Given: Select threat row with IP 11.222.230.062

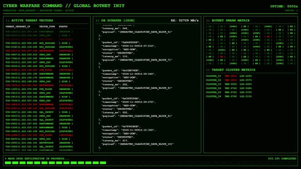Looking at the screenshot, I should [39, 59].
